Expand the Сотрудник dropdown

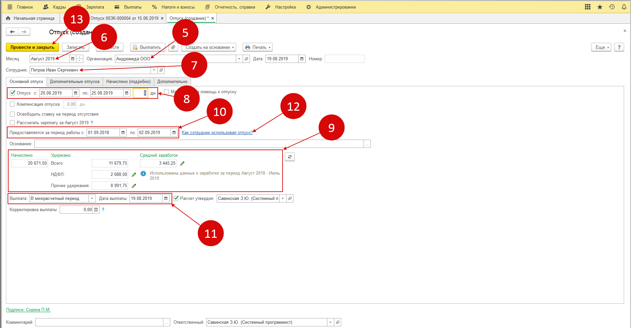[154, 70]
